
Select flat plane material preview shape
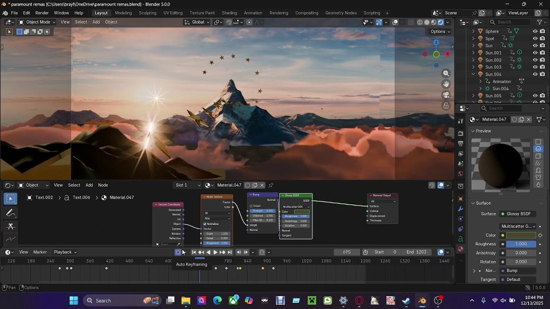[538, 142]
